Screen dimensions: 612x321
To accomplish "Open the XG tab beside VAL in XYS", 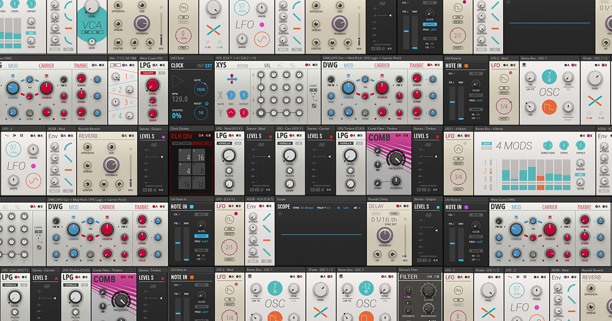I will coord(280,65).
